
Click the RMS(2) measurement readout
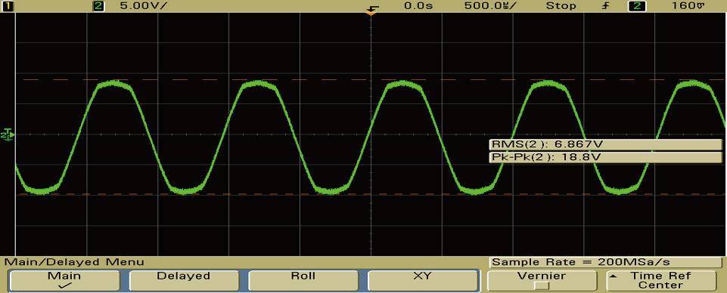[x=605, y=144]
